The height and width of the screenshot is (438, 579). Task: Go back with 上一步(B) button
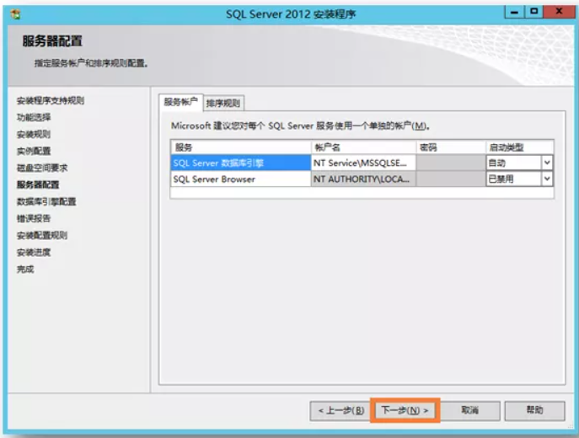[x=340, y=410]
